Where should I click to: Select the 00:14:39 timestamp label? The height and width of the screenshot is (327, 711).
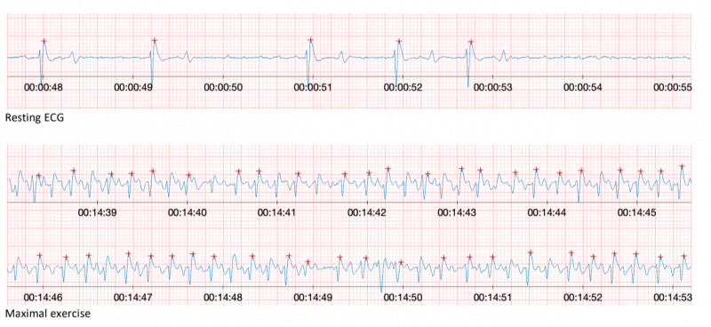click(x=97, y=212)
